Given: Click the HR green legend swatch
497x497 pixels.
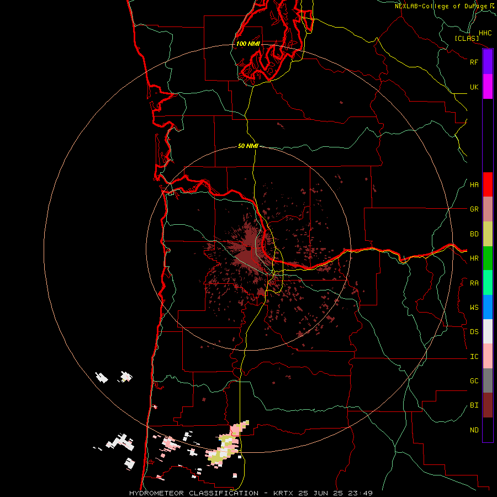Looking at the screenshot, I should tap(488, 258).
